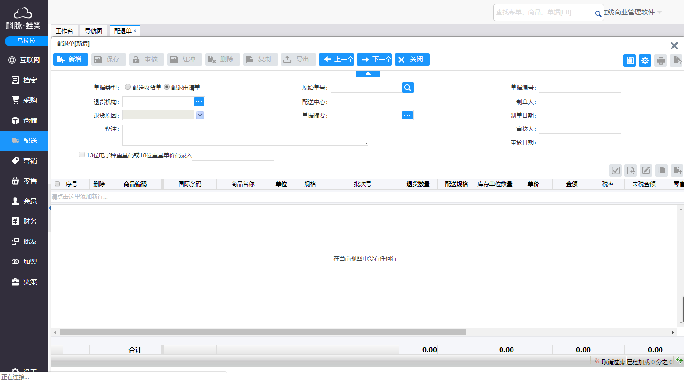The width and height of the screenshot is (684, 382).
Task: Open the 批发 sidebar module
Action: pos(24,241)
